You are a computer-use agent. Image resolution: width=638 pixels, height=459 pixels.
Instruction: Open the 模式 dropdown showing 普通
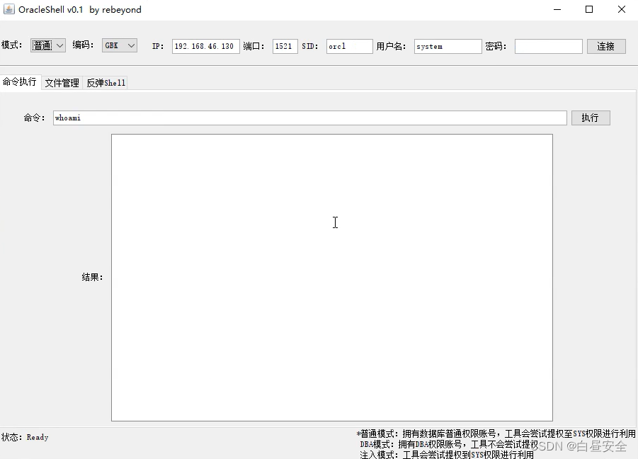48,45
